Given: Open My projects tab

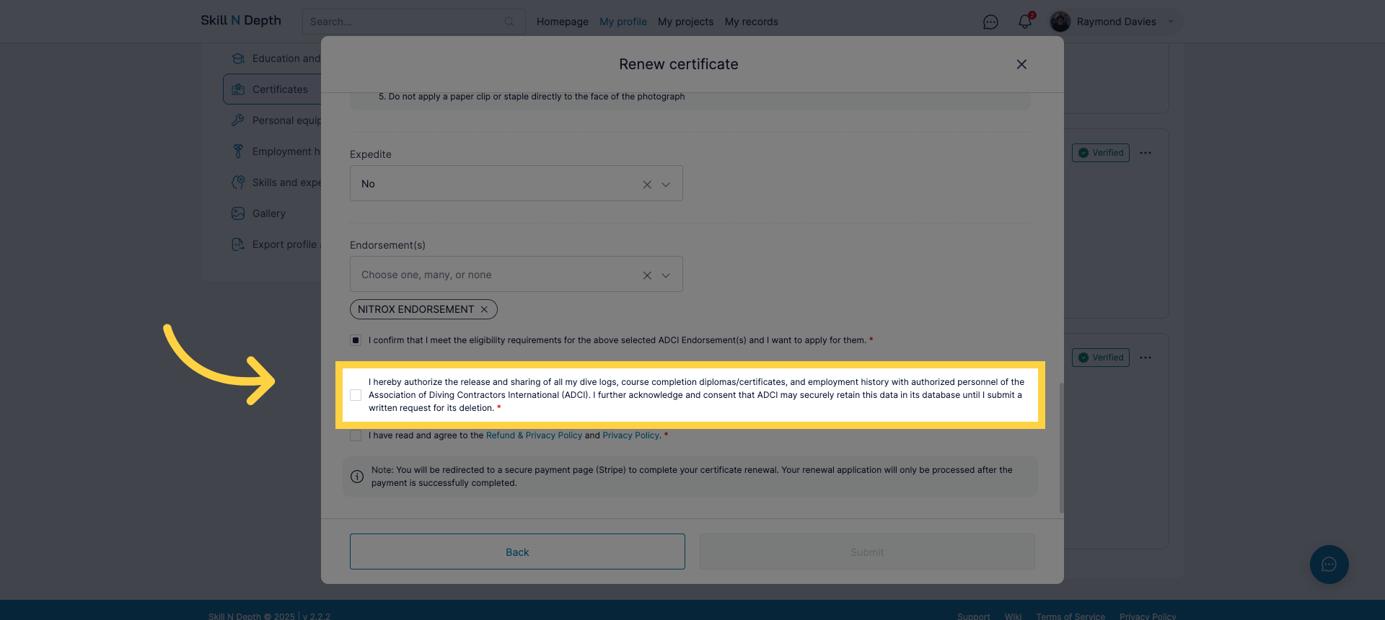Looking at the screenshot, I should click(685, 22).
